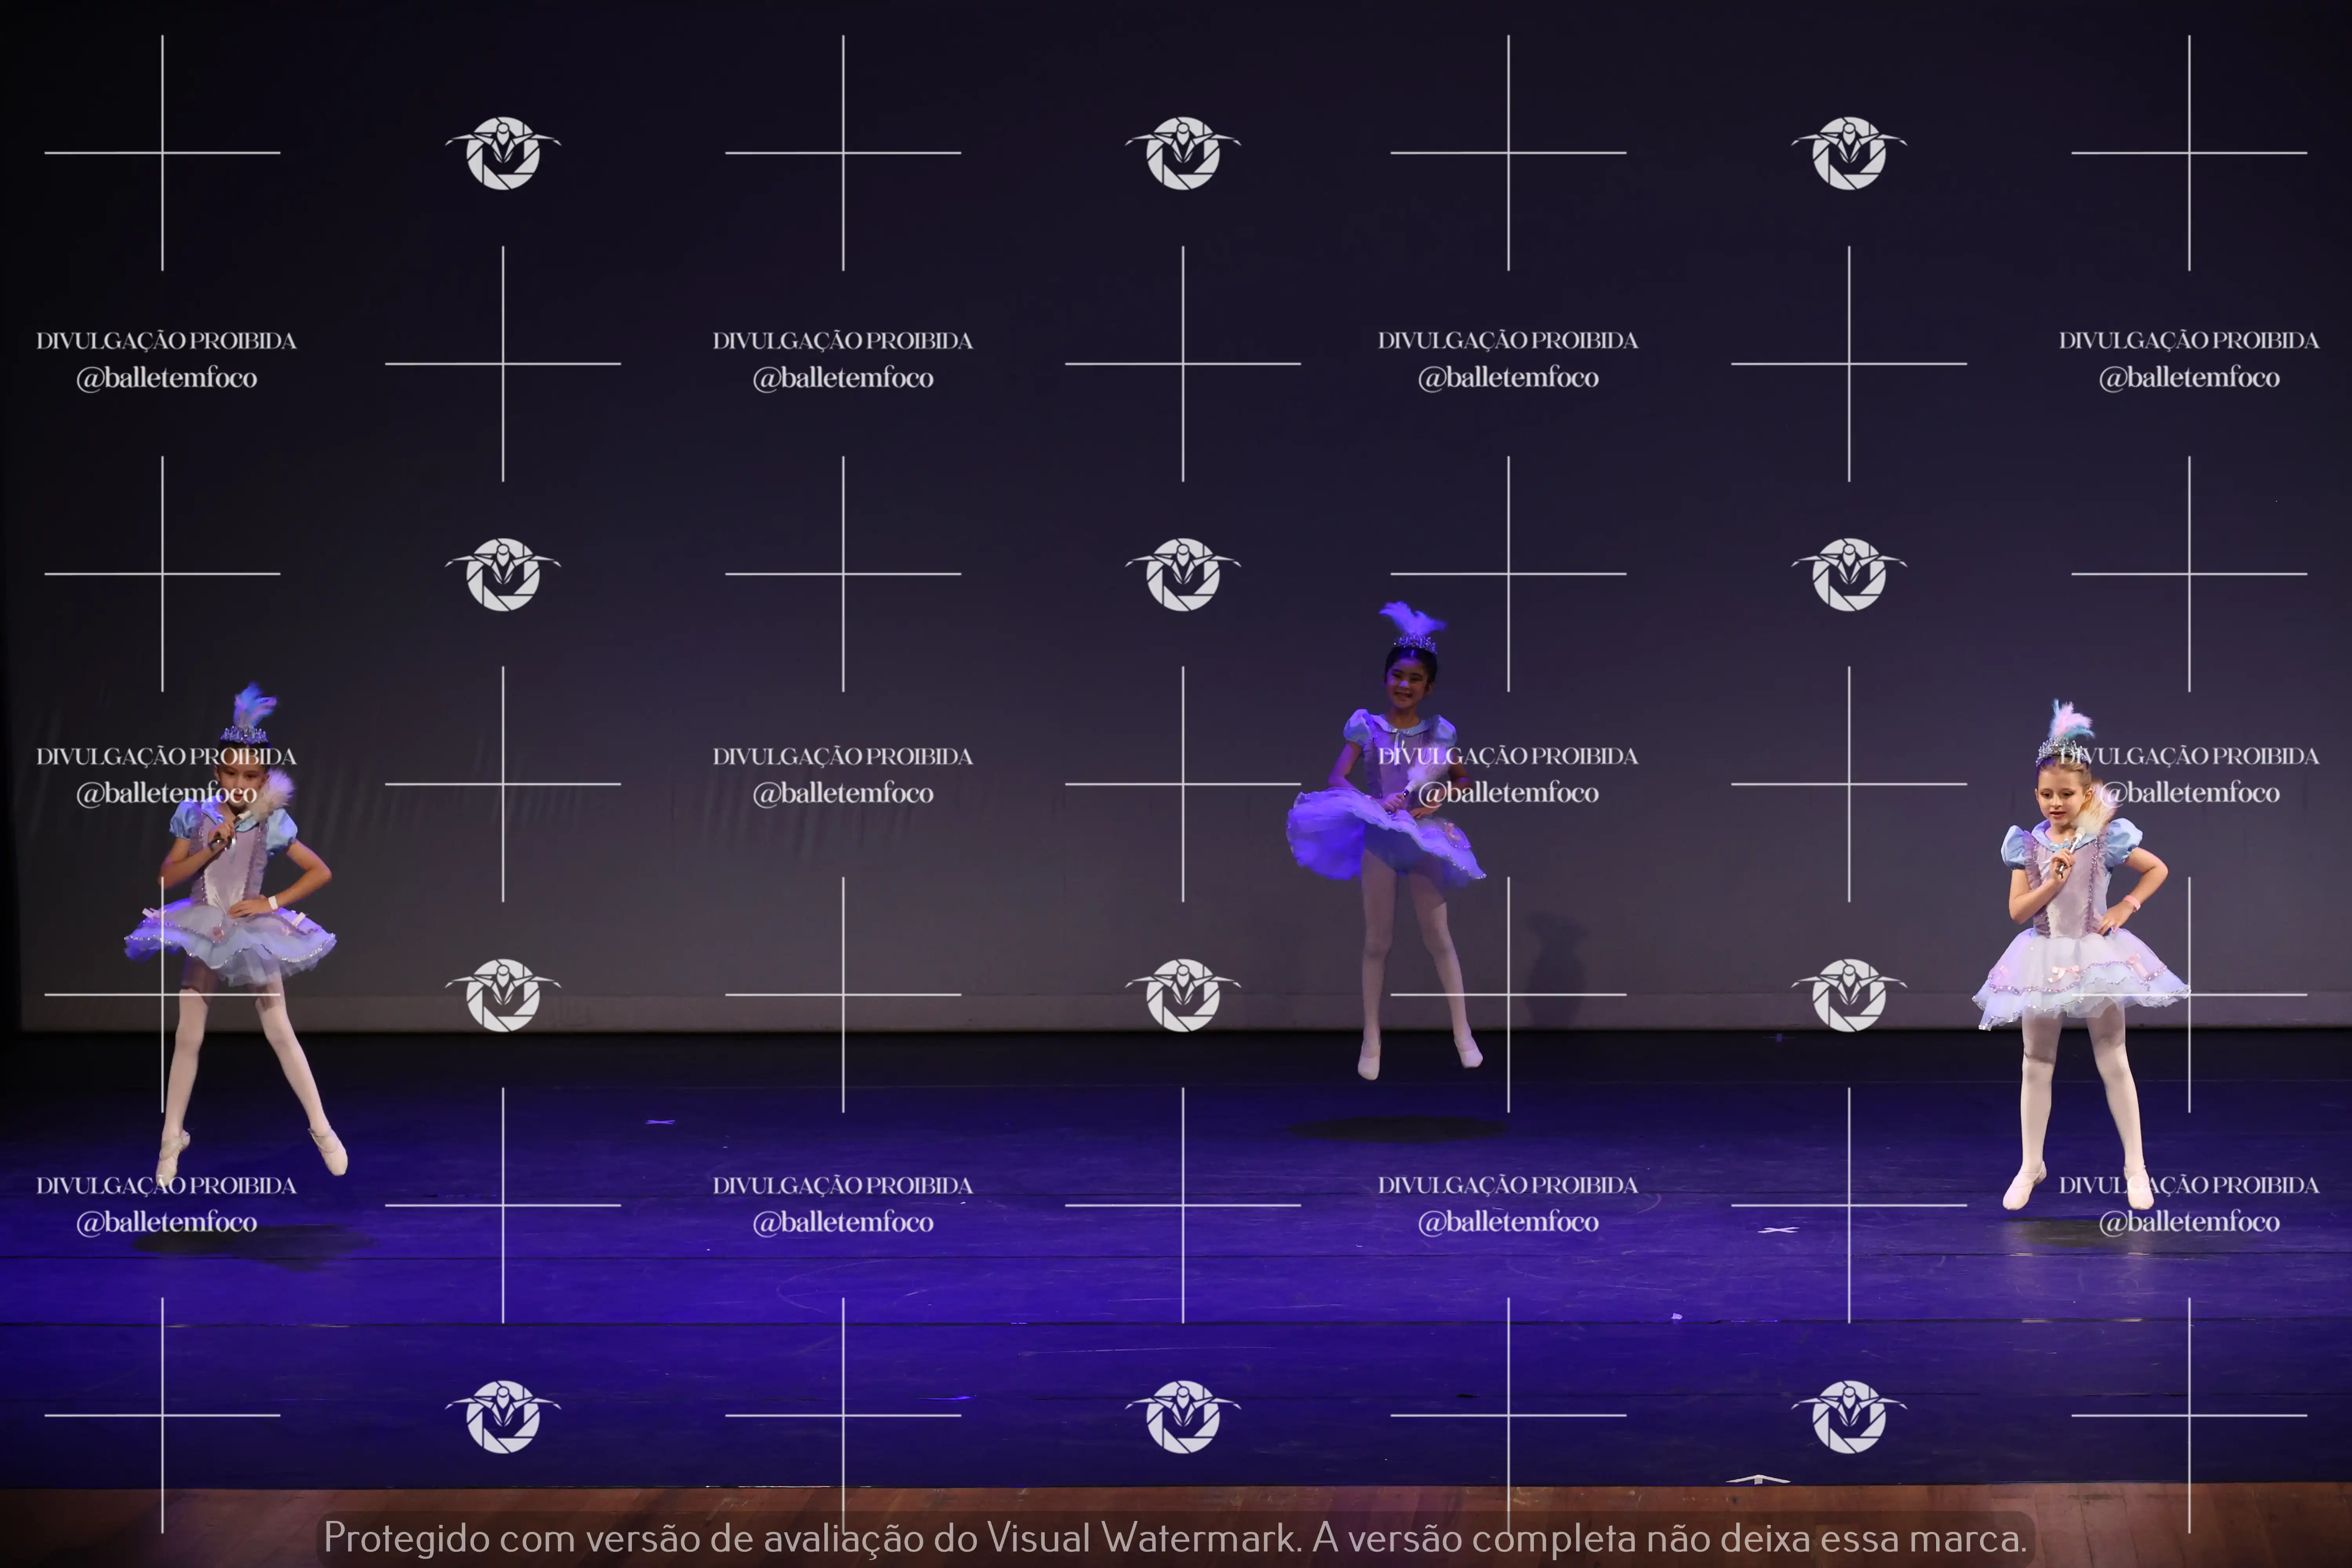Viewport: 2352px width, 1568px height.
Task: Click the Visual Watermark evaluation notice text
Action: (1175, 1538)
